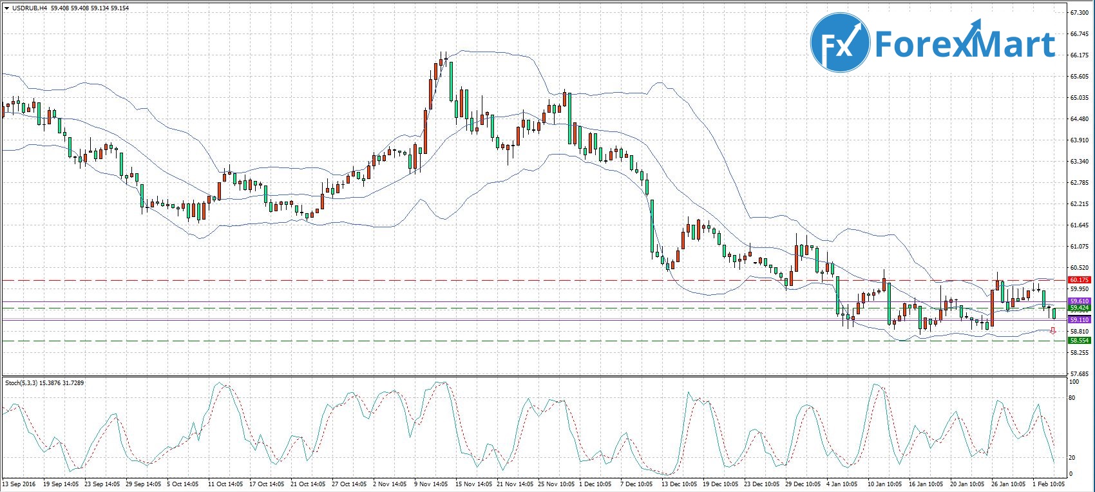1095x492 pixels.
Task: Select the purple 59.610 price level label
Action: point(1079,301)
